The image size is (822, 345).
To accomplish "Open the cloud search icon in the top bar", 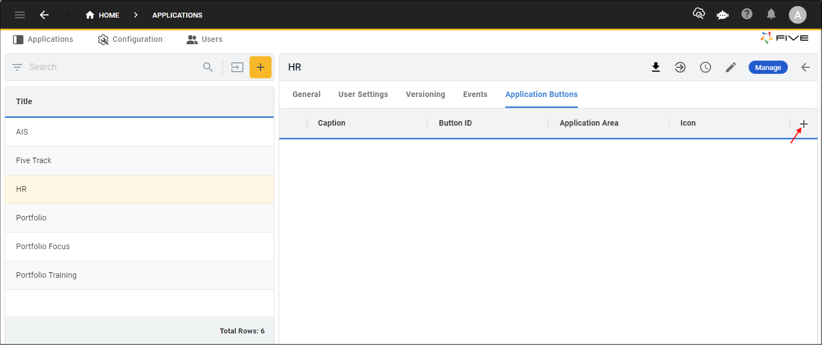I will tap(699, 14).
